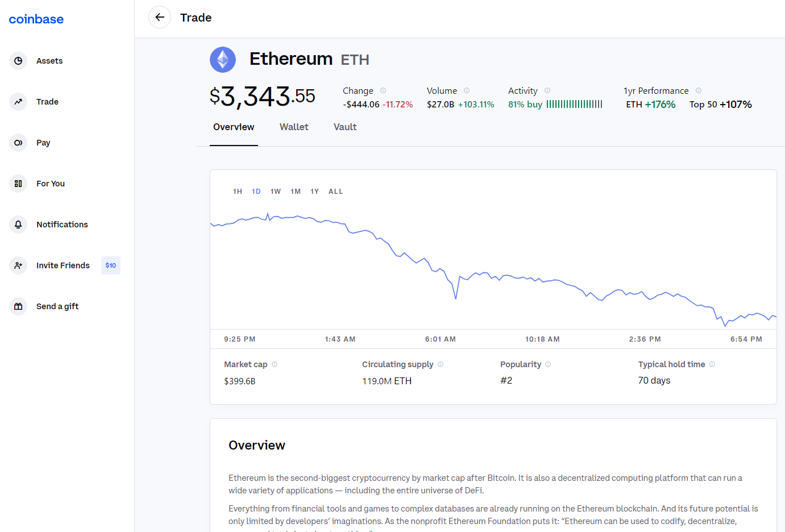The image size is (785, 532).
Task: Click info icon beside Circulating supply
Action: coord(441,364)
